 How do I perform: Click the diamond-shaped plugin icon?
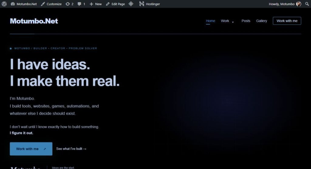click(x=131, y=4)
